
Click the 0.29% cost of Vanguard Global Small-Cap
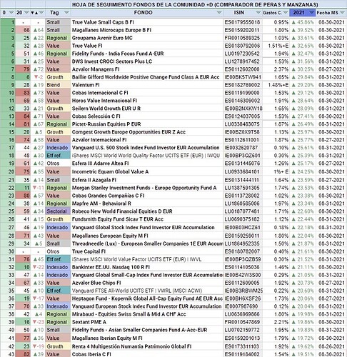(281, 275)
